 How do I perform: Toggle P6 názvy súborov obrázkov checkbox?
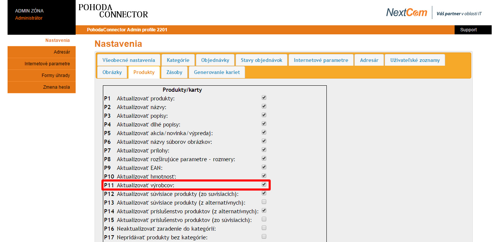(264, 141)
